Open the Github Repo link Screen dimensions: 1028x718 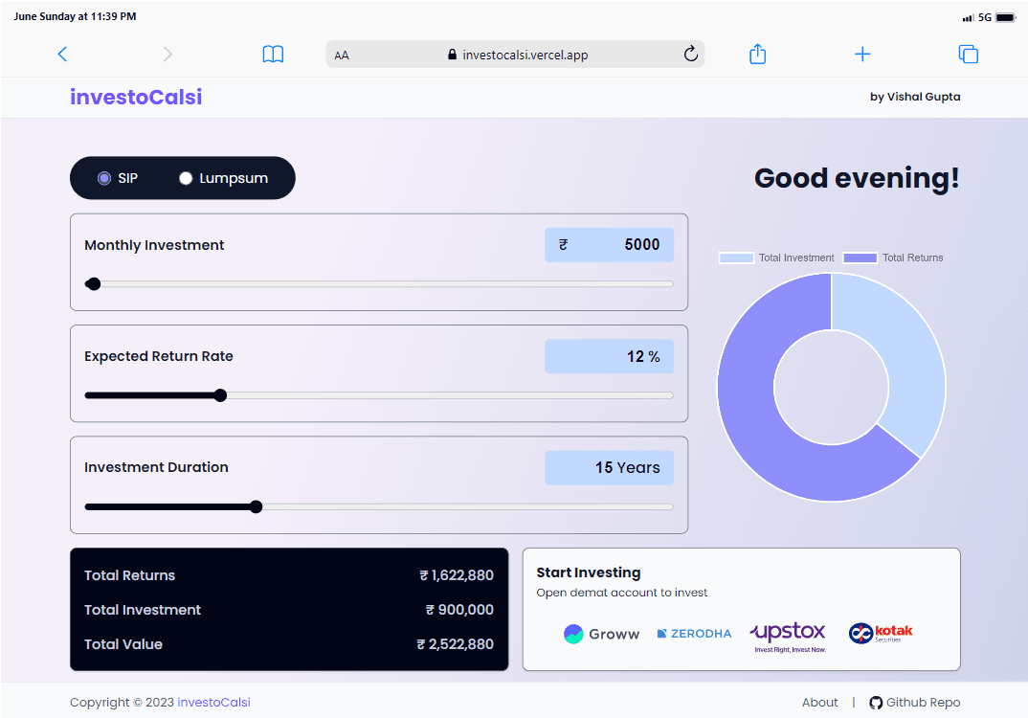coord(914,703)
